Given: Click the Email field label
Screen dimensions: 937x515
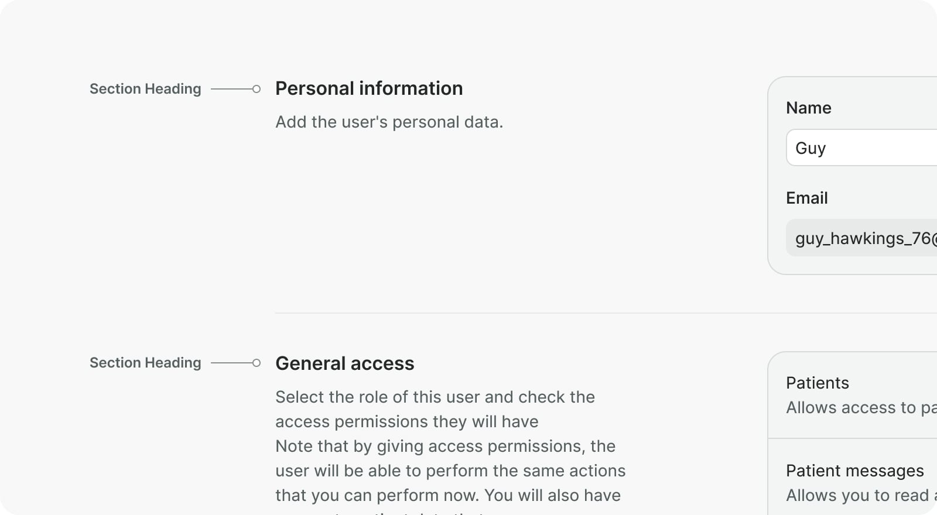Looking at the screenshot, I should point(806,198).
